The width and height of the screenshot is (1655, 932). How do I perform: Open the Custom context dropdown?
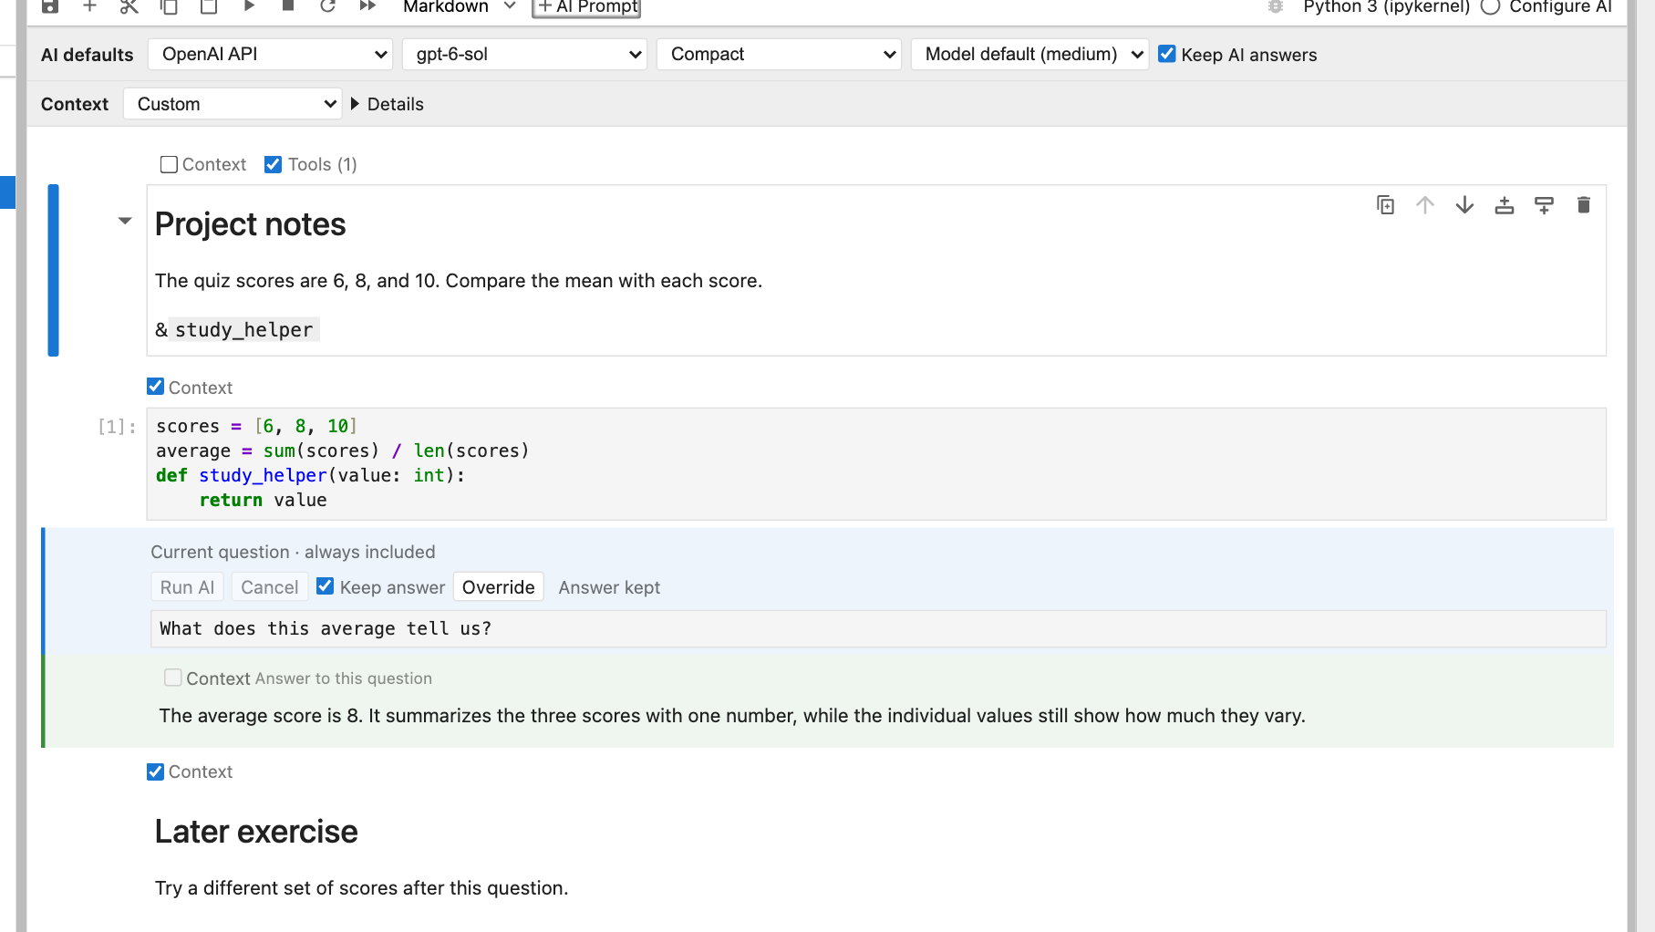(x=233, y=104)
